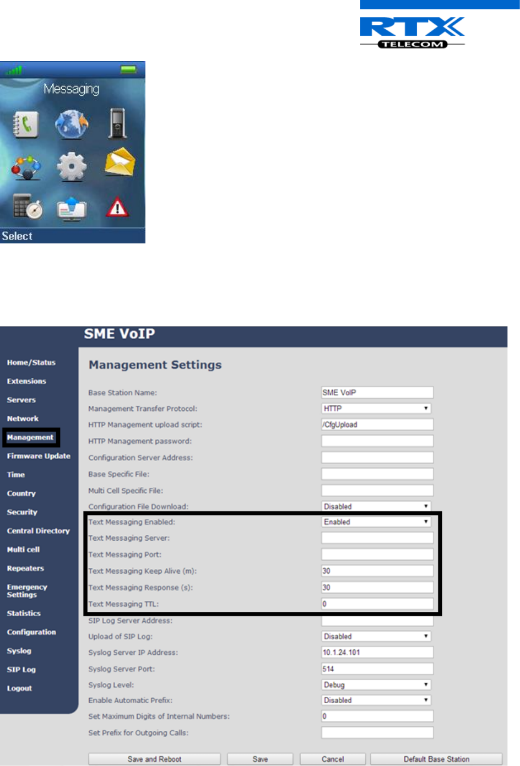This screenshot has height=766, width=520.
Task: Open Syslog page
Action: pyautogui.click(x=19, y=651)
